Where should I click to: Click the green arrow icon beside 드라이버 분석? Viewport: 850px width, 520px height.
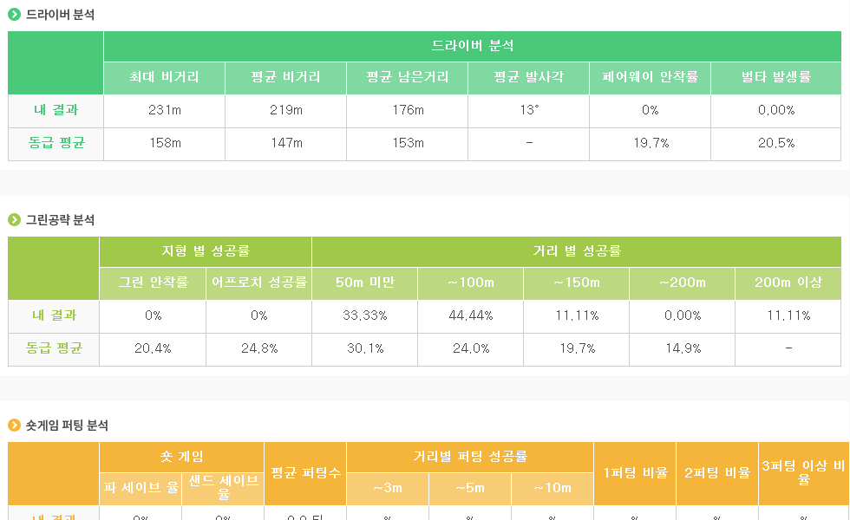point(14,15)
